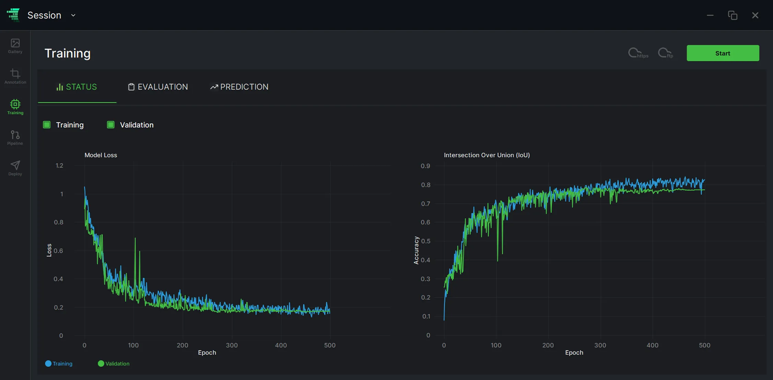Go to the Pipeline section
This screenshot has height=380, width=773.
(15, 138)
